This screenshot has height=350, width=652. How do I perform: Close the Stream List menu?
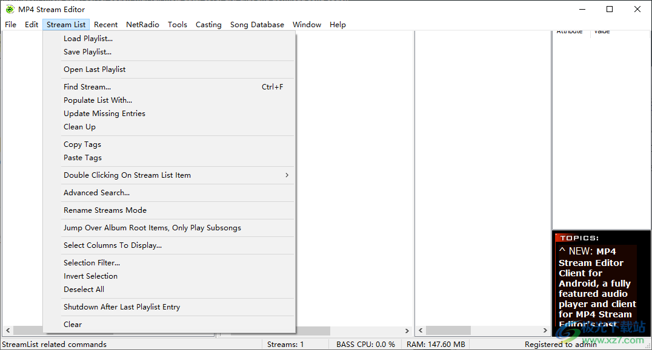click(65, 24)
